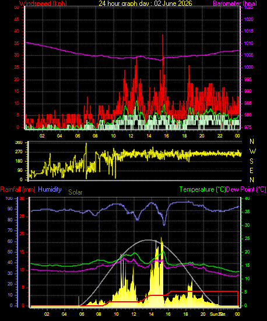The width and height of the screenshot is (267, 321).
Task: Select the 1025 value on barometer axis
Action: [x=248, y=8]
